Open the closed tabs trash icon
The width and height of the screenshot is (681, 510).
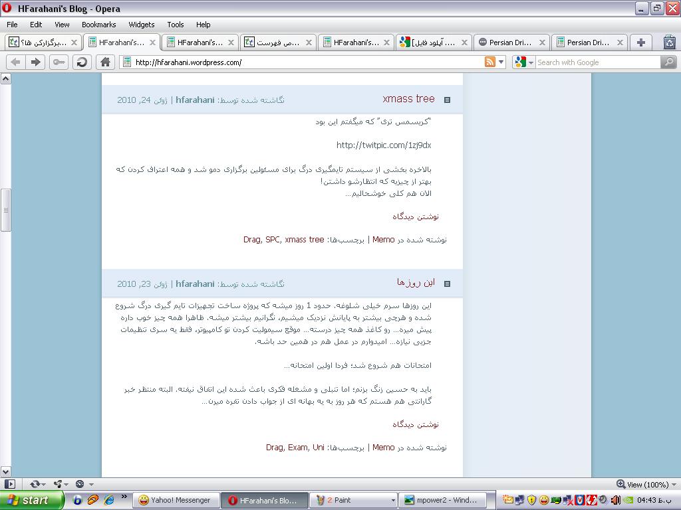point(670,42)
